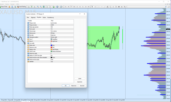Select the M15 timeframe button
This screenshot has width=171, height=102.
71,7
